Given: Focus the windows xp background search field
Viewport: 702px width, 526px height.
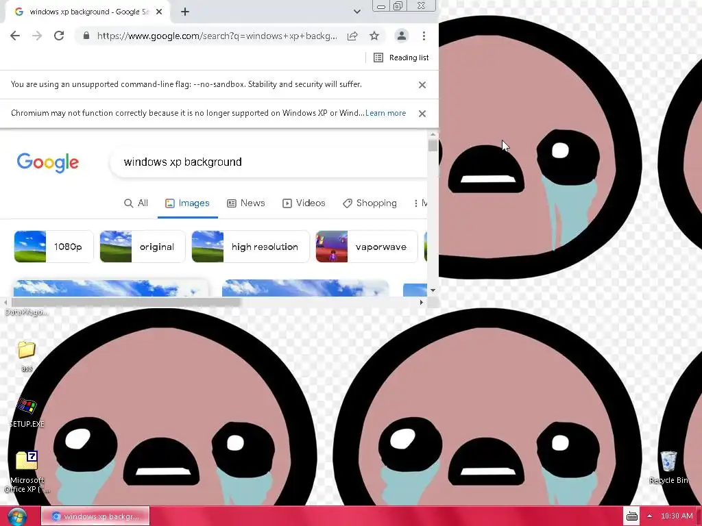Looking at the screenshot, I should tap(269, 162).
